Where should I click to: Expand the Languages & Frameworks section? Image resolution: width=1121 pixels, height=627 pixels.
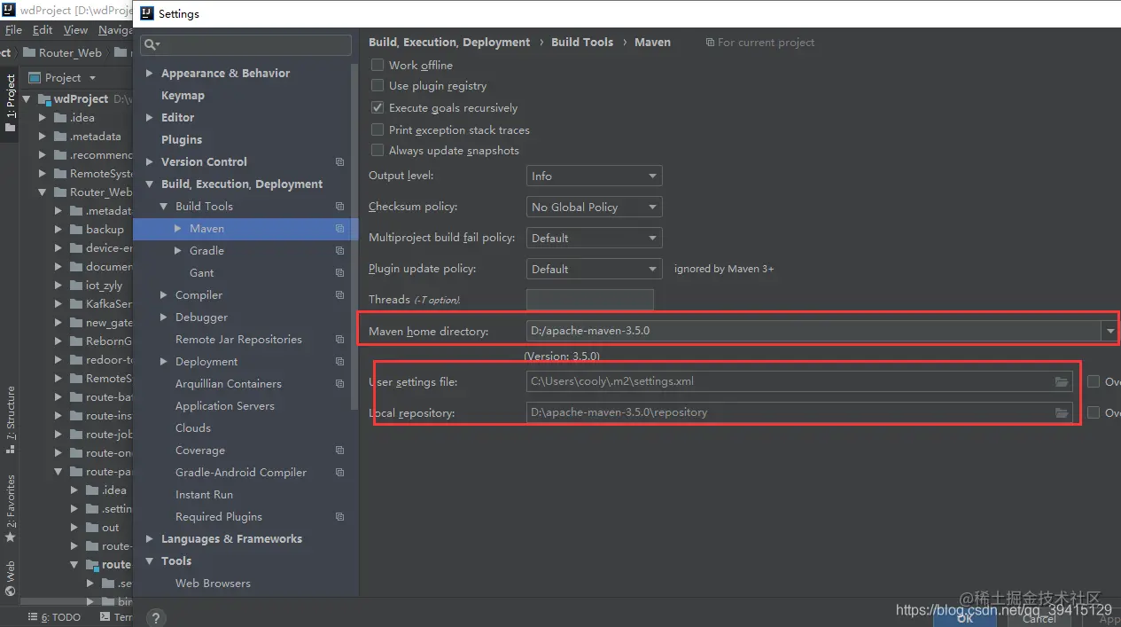[231, 539]
